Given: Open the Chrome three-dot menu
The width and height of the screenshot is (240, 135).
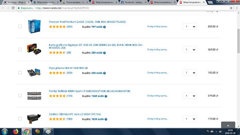Looking at the screenshot, I should tap(237, 8).
